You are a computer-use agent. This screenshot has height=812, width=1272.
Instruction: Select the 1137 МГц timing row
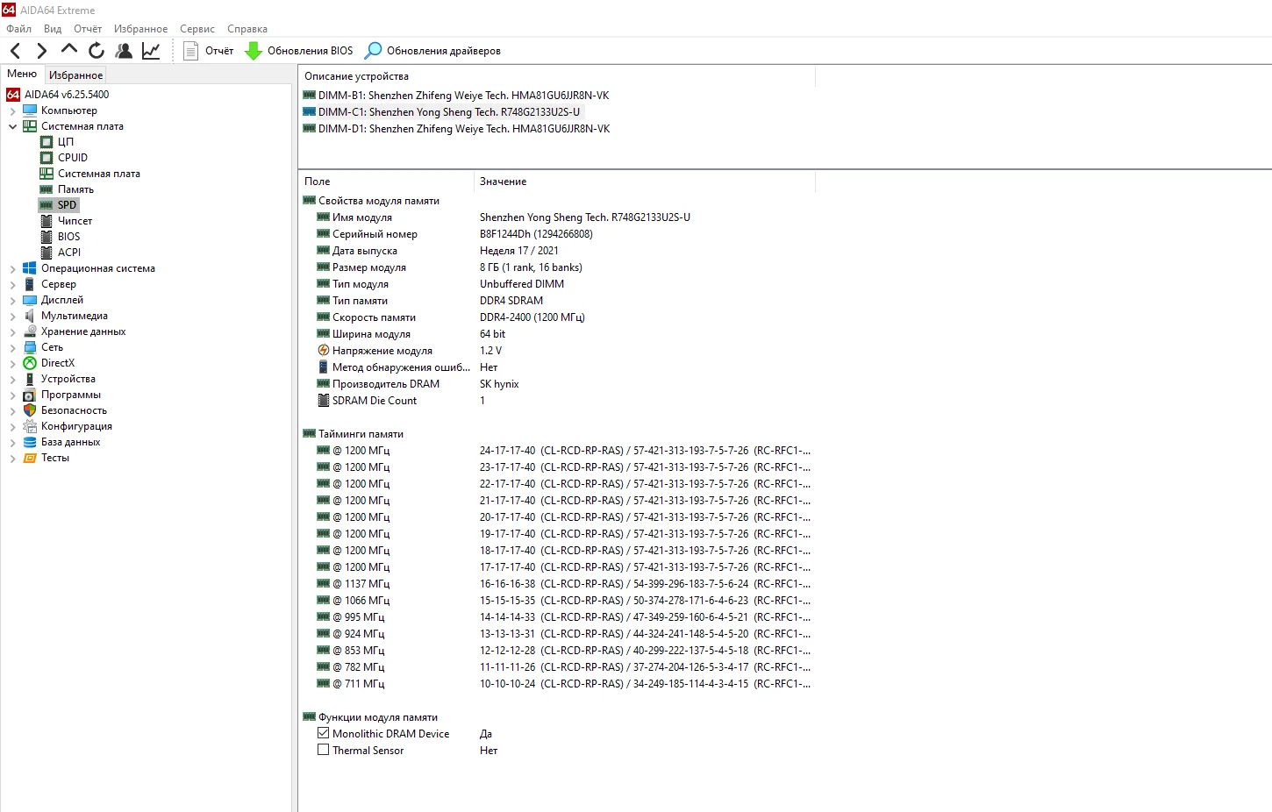pos(557,584)
